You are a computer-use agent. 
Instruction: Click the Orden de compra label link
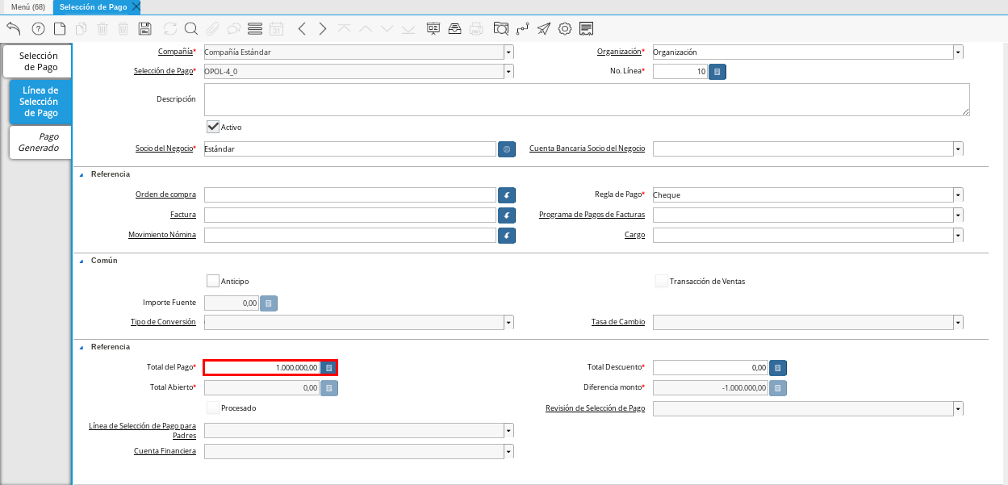coord(165,194)
